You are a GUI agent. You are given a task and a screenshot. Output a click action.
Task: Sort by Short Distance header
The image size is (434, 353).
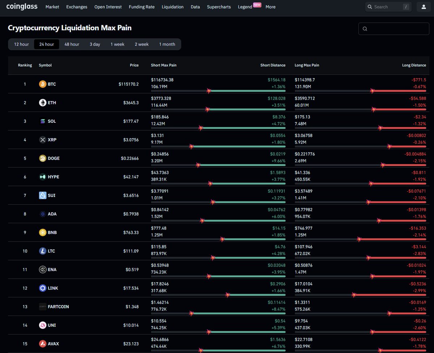273,65
